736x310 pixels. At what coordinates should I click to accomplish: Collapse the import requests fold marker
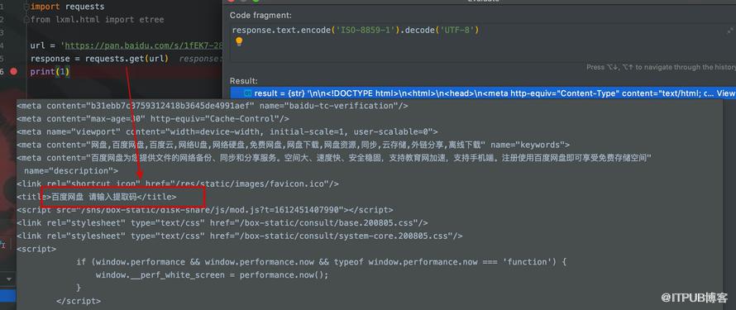(27, 7)
